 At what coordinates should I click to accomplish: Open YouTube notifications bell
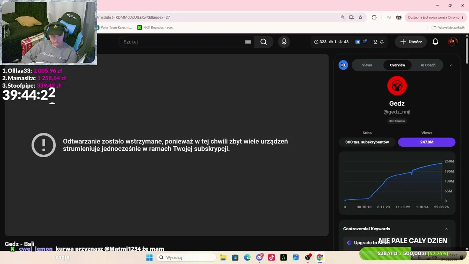435,42
